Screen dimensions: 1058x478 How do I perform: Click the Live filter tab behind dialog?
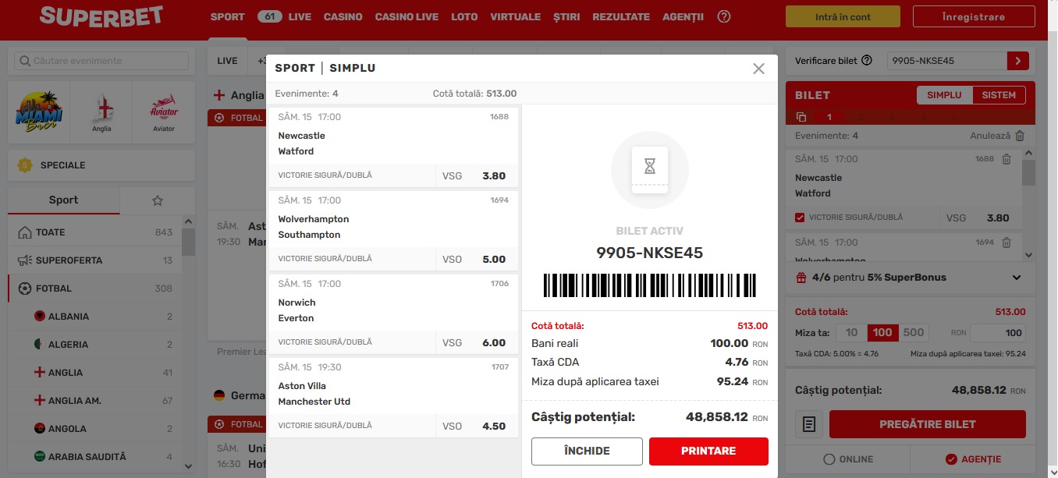coord(227,61)
